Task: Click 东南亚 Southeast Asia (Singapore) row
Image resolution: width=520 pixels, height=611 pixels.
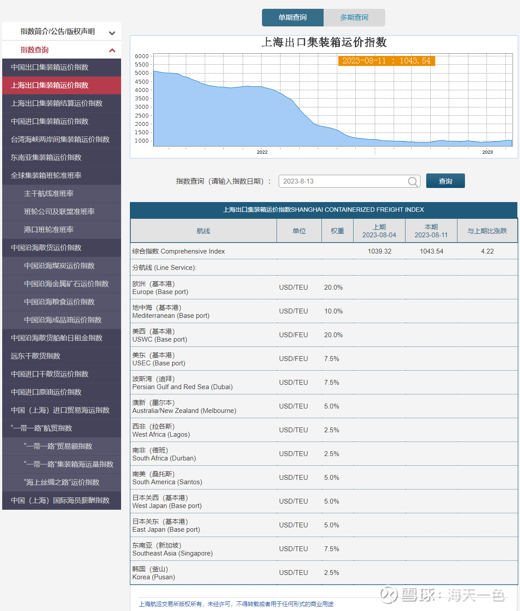Action: [x=324, y=549]
